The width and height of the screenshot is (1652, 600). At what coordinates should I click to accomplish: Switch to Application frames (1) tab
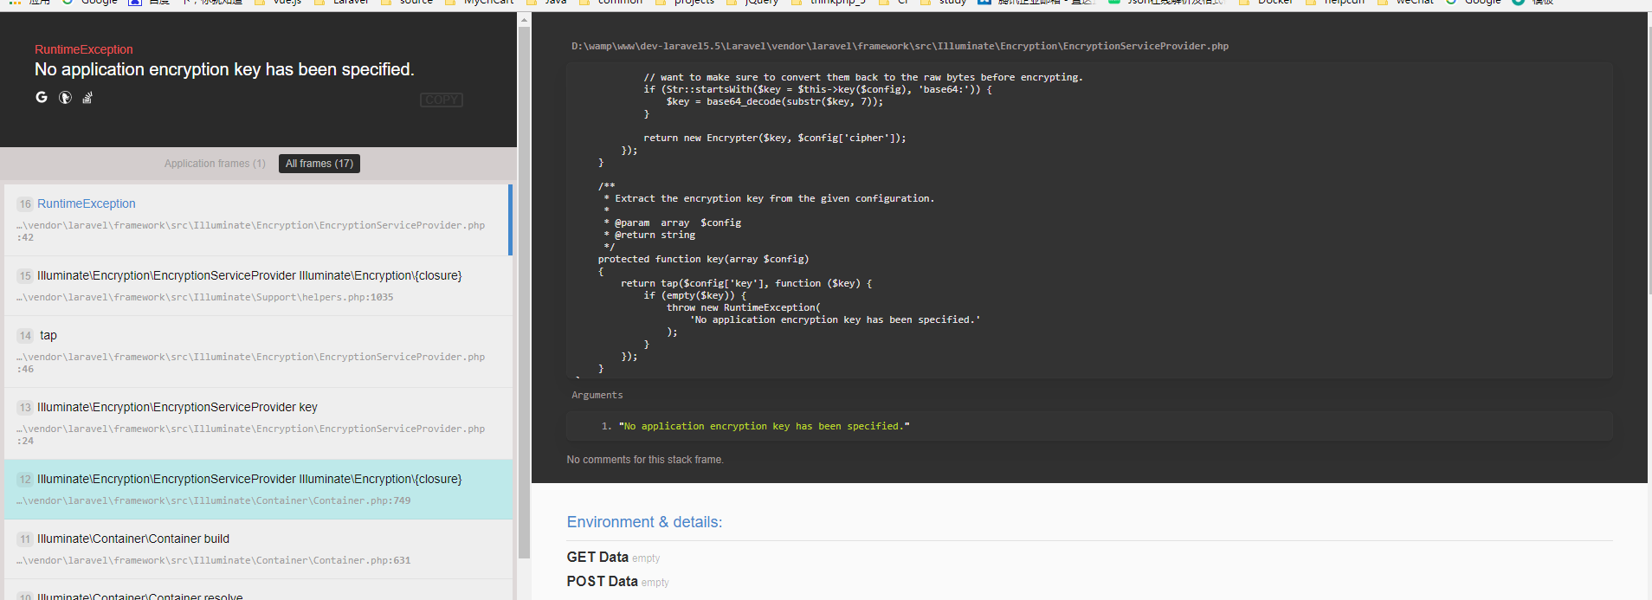(215, 164)
